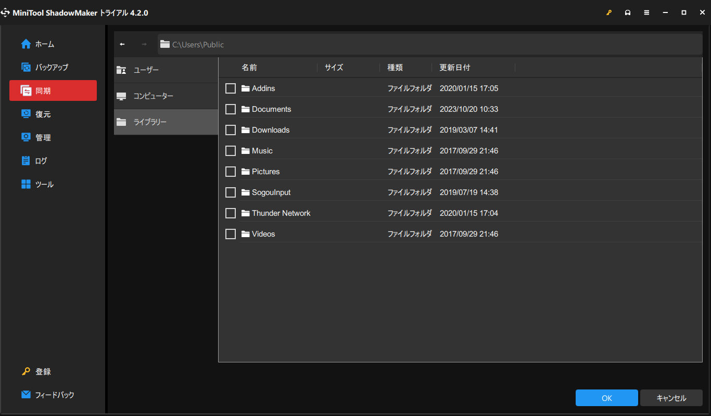Select ライブラリー in the source list
The image size is (711, 416).
coord(166,122)
